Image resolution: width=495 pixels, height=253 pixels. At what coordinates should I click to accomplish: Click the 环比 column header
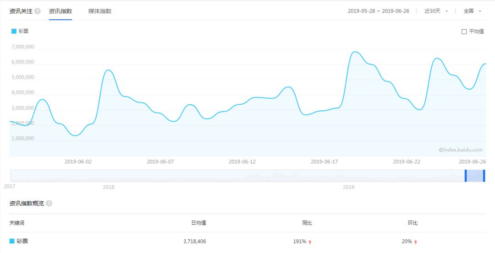(x=412, y=223)
